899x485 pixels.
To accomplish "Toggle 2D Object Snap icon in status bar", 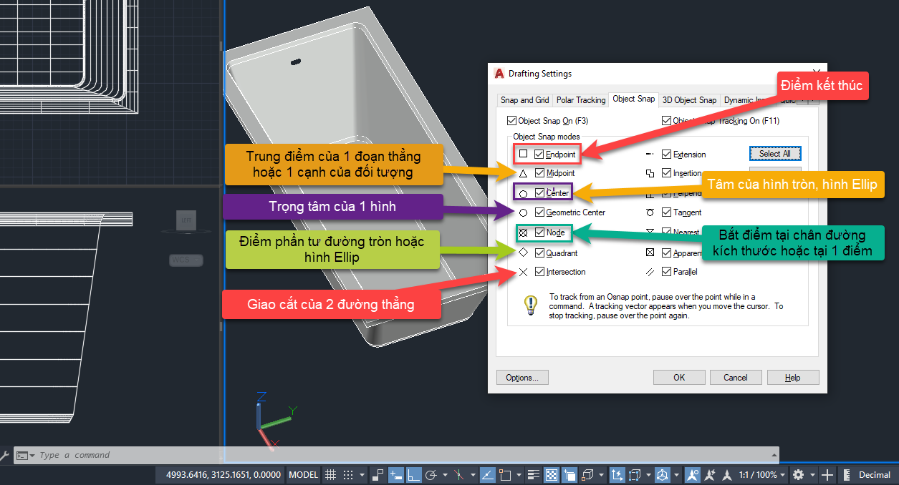I will (x=504, y=474).
